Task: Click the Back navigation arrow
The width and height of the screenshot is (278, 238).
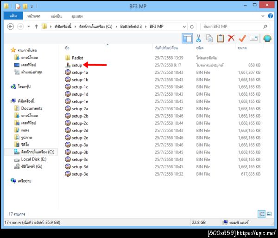Action: [10, 26]
